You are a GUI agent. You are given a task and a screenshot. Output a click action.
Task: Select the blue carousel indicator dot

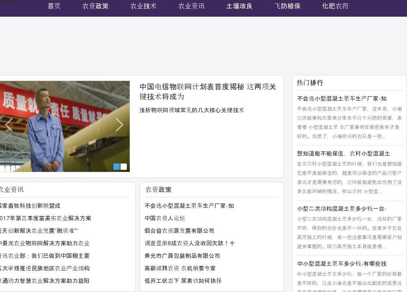(116, 166)
